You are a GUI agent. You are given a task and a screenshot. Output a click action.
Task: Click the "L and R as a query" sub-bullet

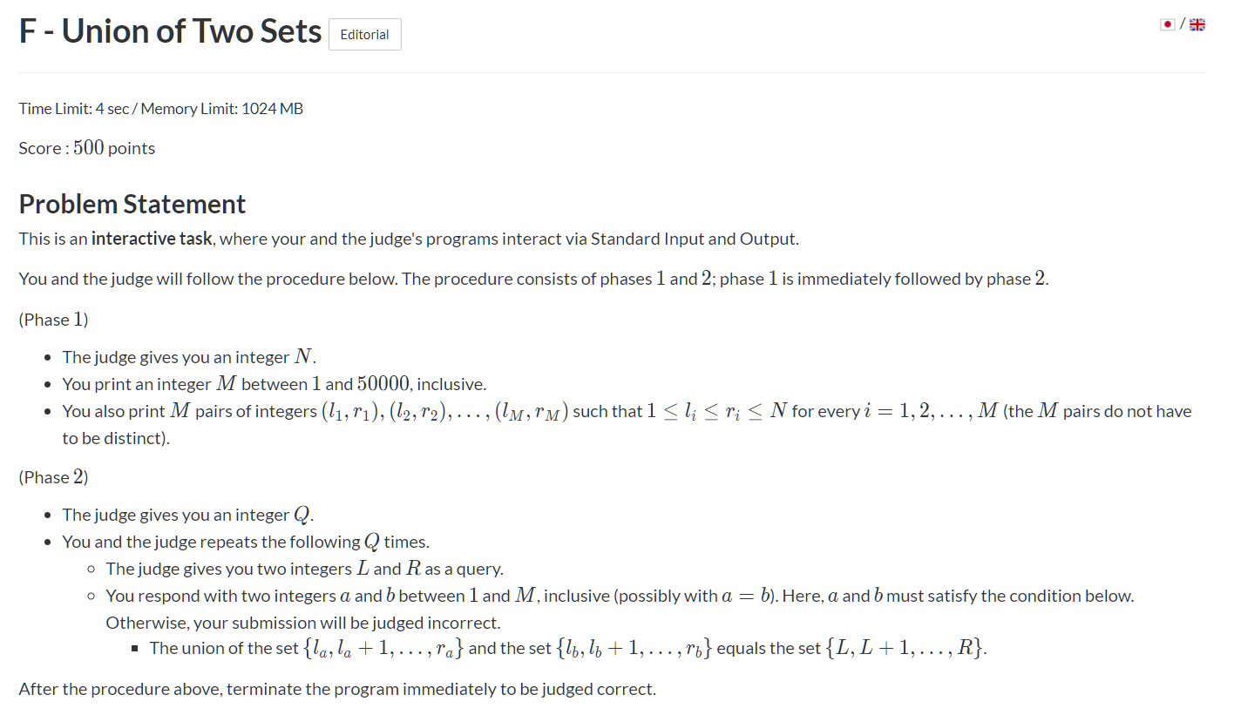304,569
